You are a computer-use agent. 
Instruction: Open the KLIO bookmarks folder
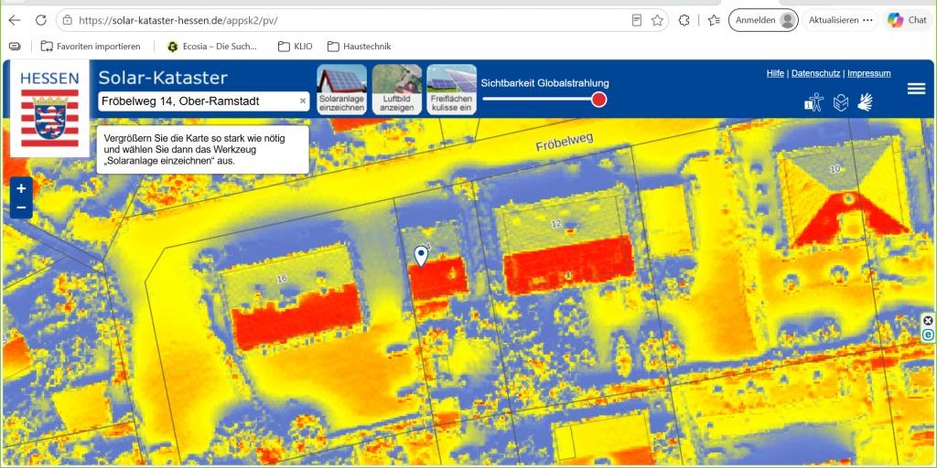[296, 46]
